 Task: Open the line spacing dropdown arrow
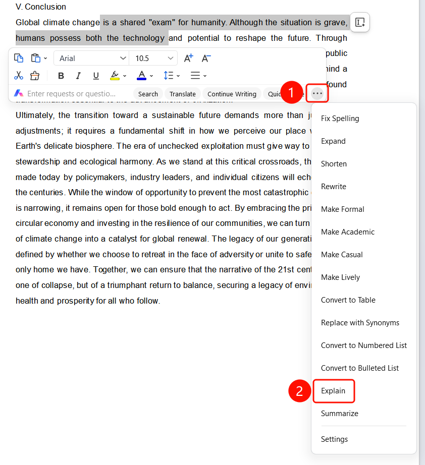point(178,76)
